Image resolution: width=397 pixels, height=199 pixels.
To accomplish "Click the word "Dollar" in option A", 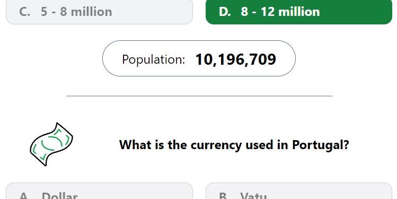I will coord(59,195).
